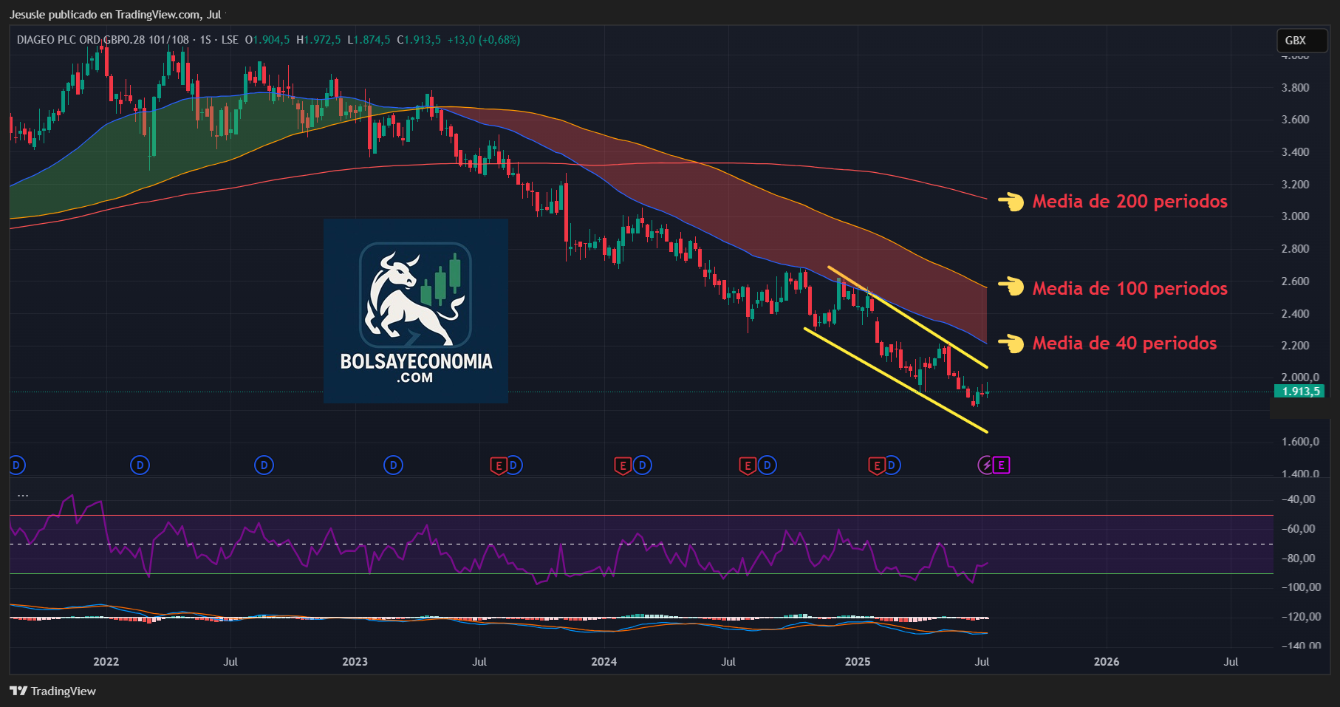Open the dividend D marker in early 2024
The height and width of the screenshot is (707, 1340).
tap(643, 465)
